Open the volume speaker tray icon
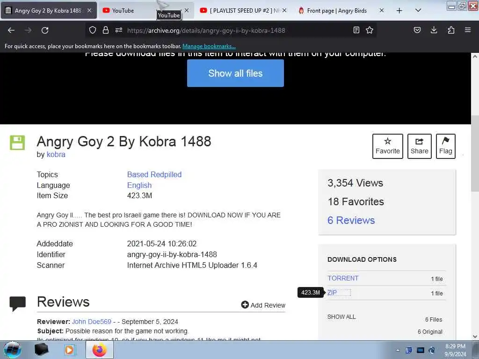The image size is (479, 359). click(x=432, y=350)
